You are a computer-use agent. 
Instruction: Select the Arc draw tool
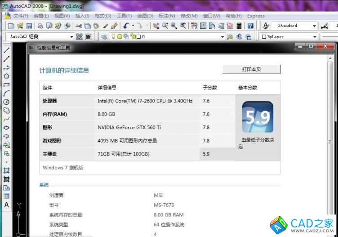tap(6, 94)
